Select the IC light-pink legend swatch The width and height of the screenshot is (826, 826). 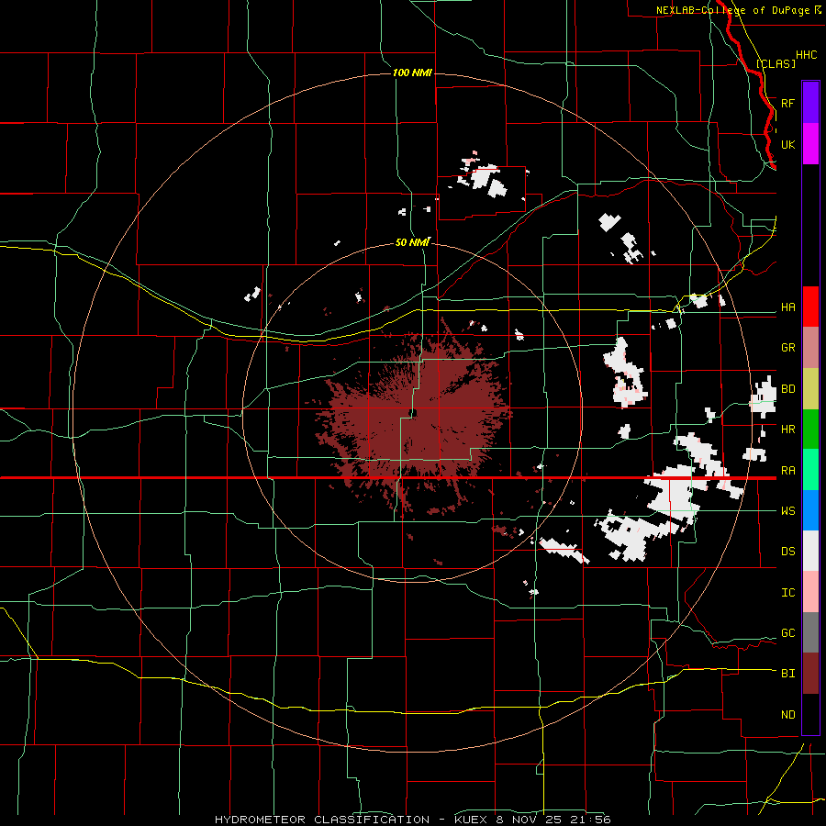point(810,592)
